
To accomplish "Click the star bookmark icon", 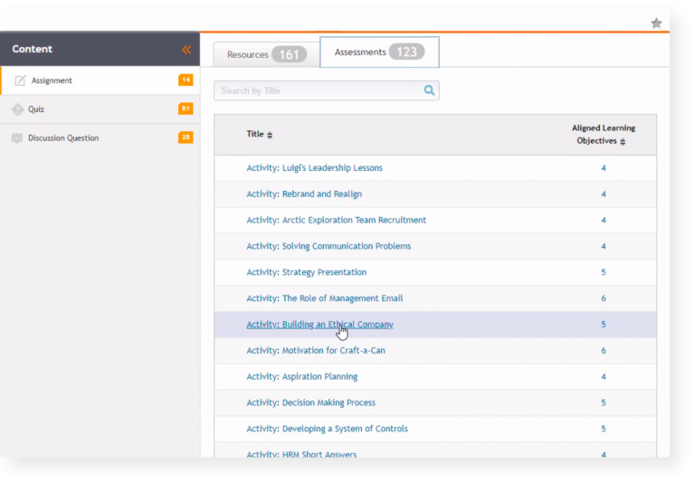I will (656, 23).
